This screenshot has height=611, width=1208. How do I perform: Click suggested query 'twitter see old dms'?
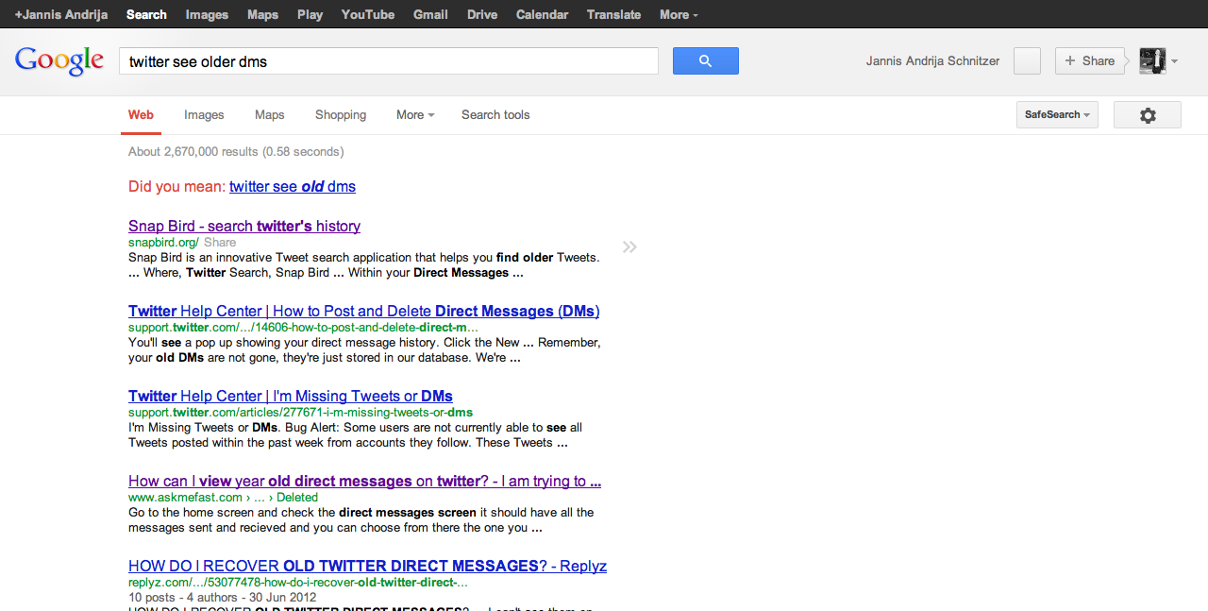tap(293, 187)
